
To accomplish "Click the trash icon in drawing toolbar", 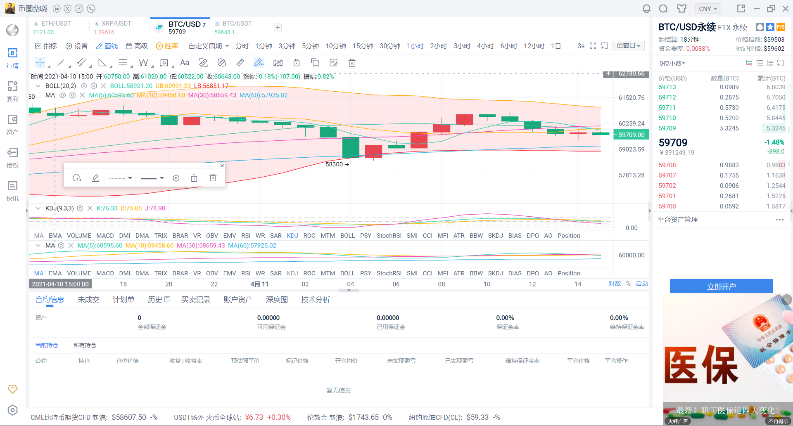I will tap(352, 63).
